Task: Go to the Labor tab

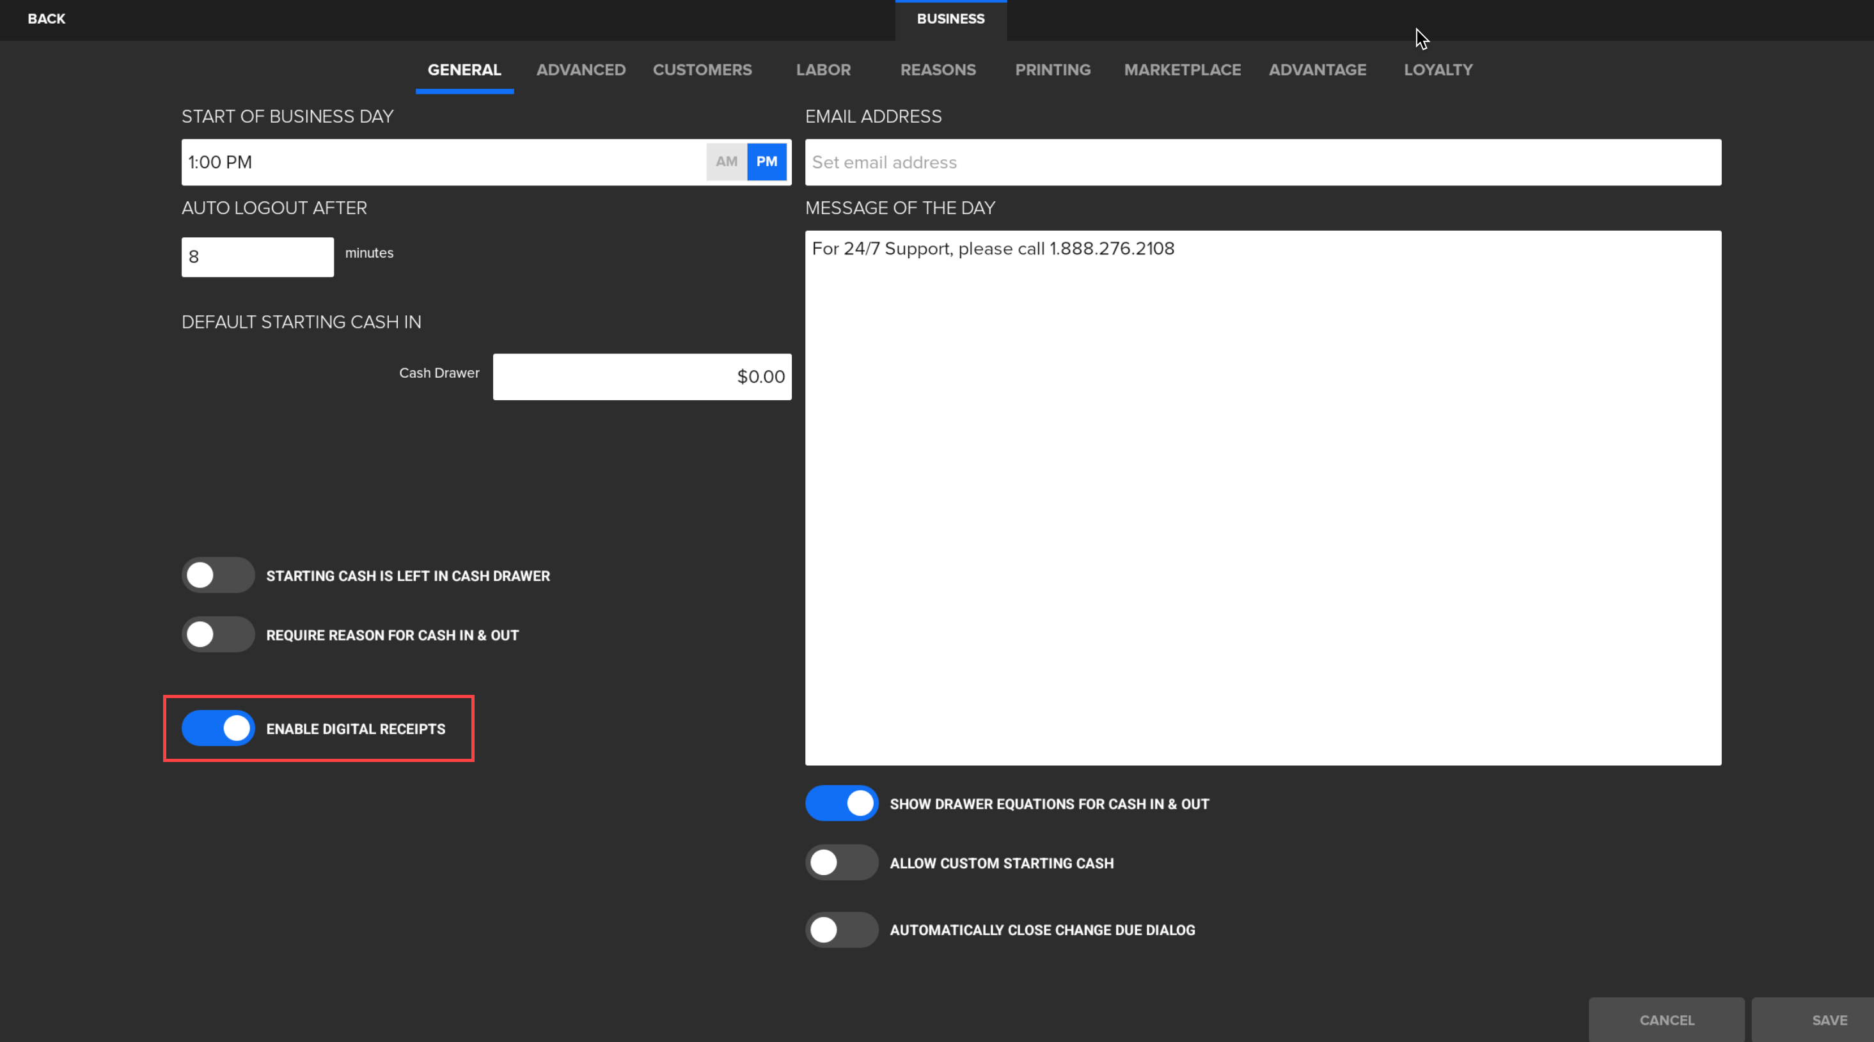Action: 823,70
